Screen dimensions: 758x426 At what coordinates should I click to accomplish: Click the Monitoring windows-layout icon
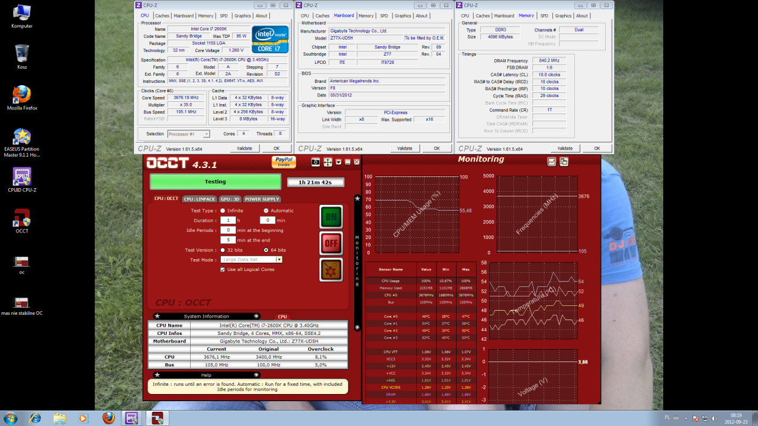click(564, 162)
